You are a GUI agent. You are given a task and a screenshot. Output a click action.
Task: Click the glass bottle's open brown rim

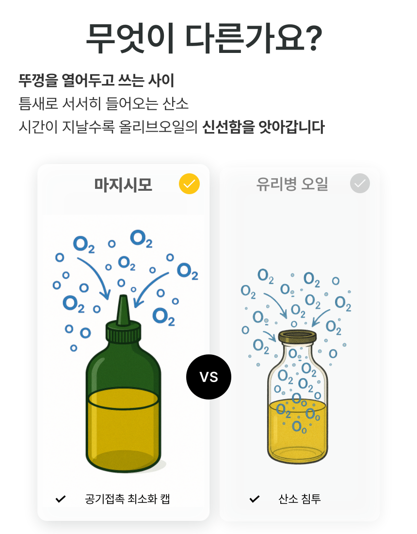297,336
